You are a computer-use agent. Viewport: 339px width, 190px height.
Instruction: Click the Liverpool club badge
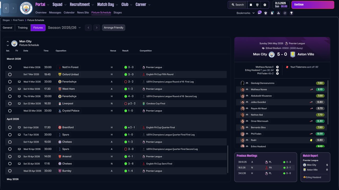point(60,103)
